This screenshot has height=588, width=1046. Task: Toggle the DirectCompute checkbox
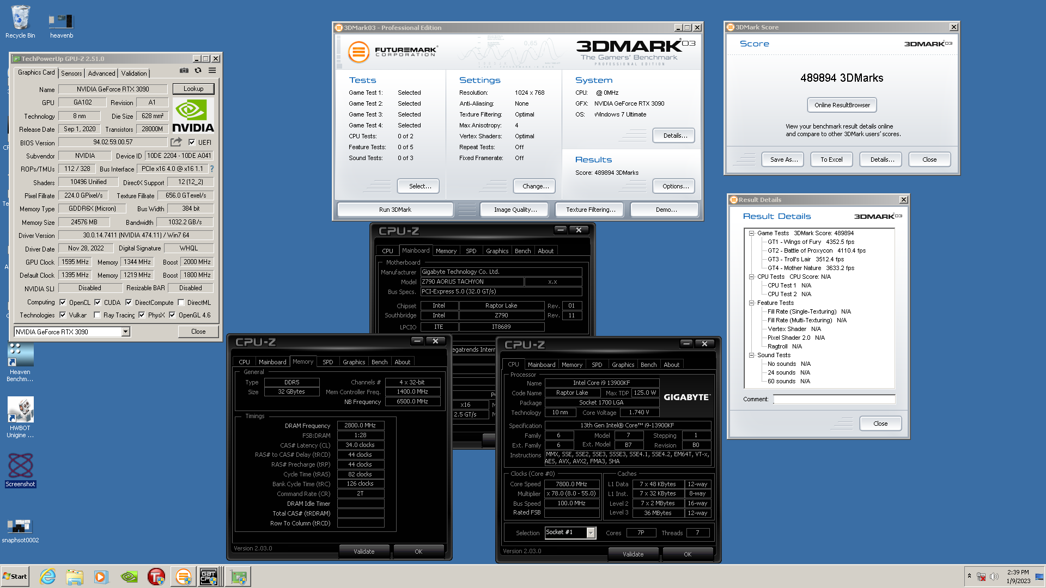(x=129, y=303)
